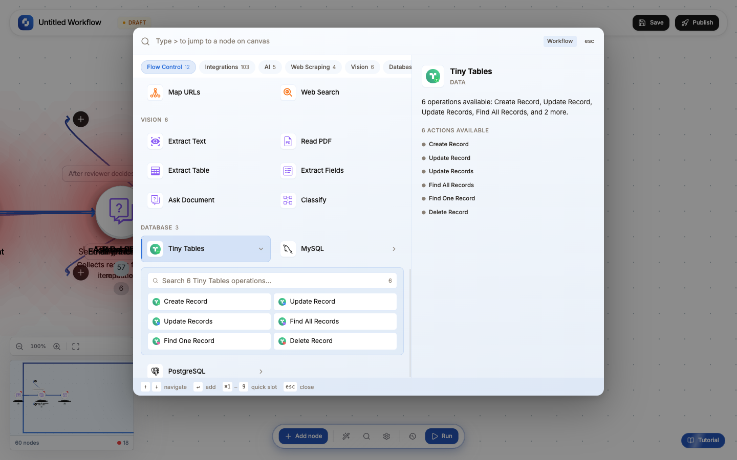Add the Ask Document node
This screenshot has width=737, height=460.
coord(206,200)
